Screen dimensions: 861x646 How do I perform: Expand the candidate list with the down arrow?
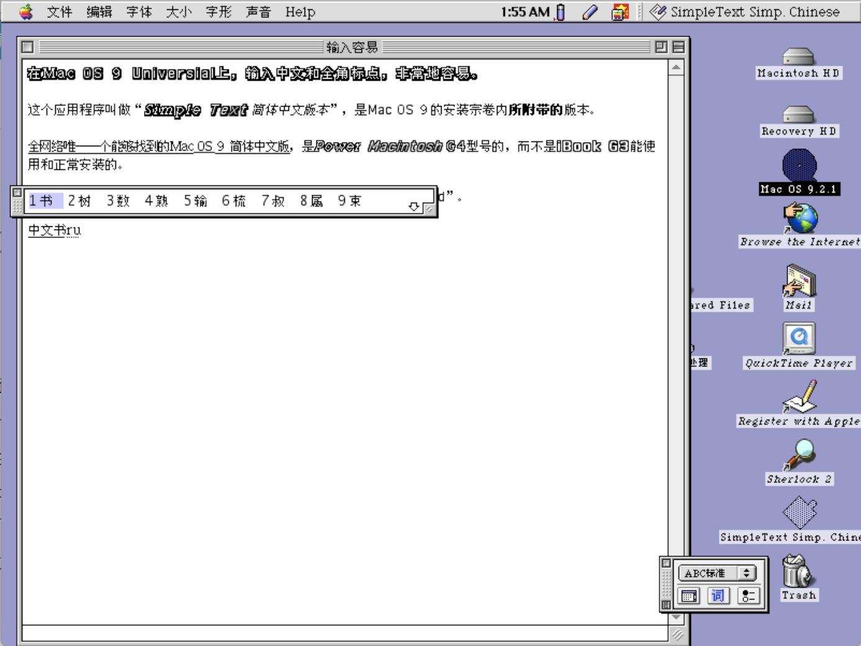414,206
